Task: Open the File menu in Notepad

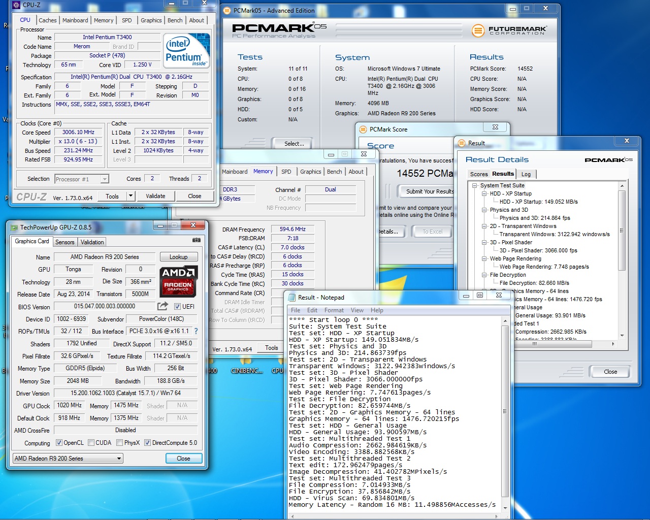Action: [x=296, y=310]
